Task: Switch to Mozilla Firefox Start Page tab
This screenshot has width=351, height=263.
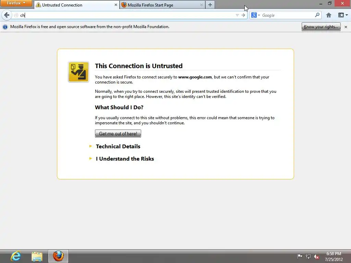Action: [162, 5]
